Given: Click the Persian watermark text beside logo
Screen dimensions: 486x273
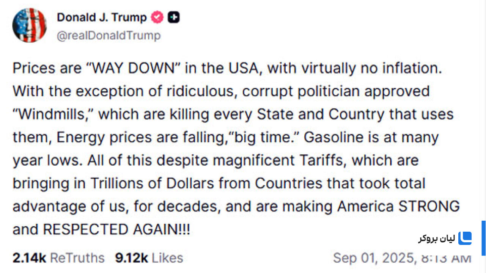Looking at the screenshot, I should coord(437,238).
